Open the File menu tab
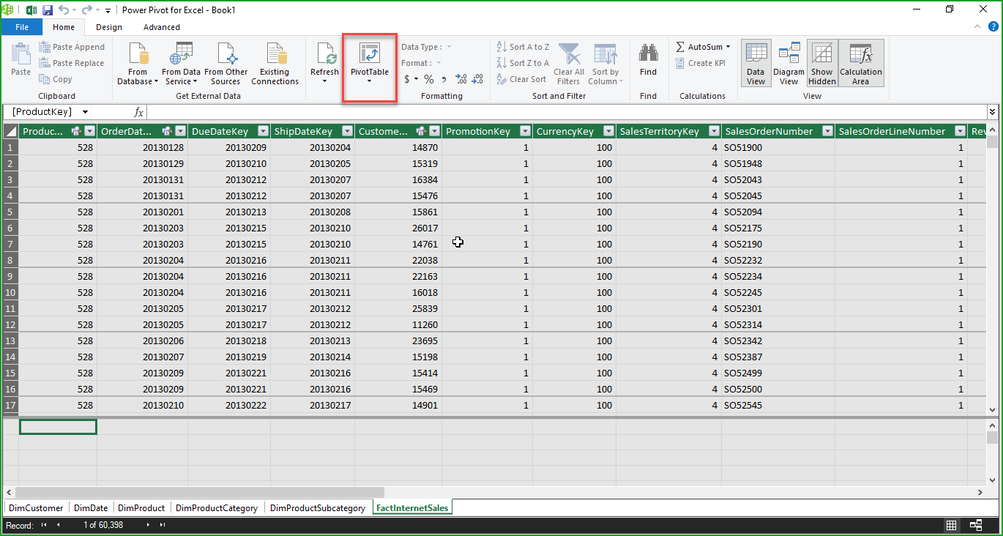The height and width of the screenshot is (536, 1003). [22, 27]
